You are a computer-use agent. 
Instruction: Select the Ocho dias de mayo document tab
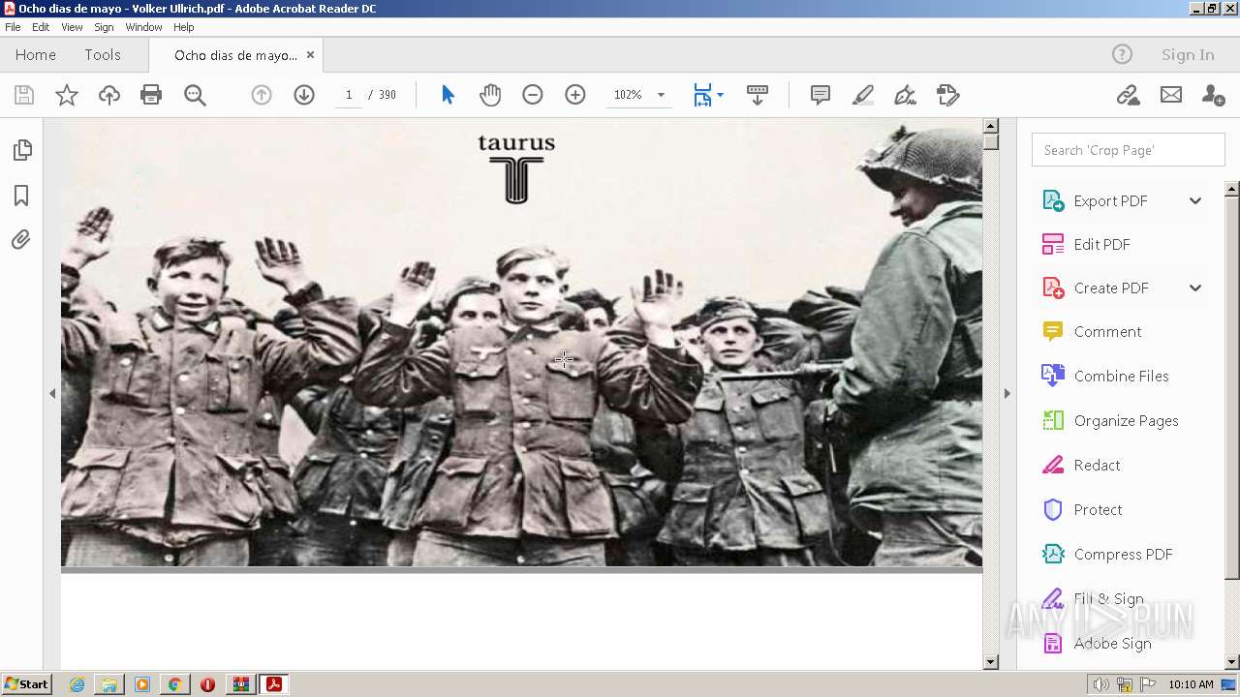235,55
